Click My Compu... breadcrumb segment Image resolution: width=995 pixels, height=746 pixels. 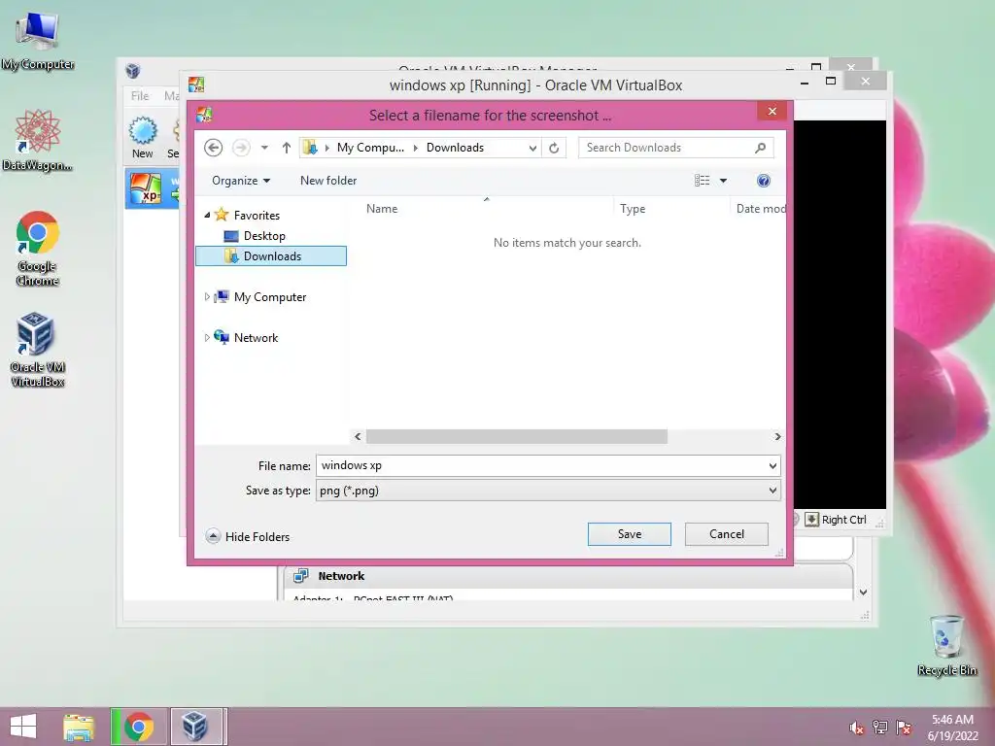click(x=370, y=148)
